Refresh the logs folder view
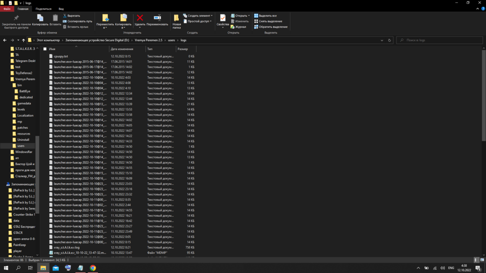Image resolution: width=486 pixels, height=273 pixels. (x=389, y=40)
